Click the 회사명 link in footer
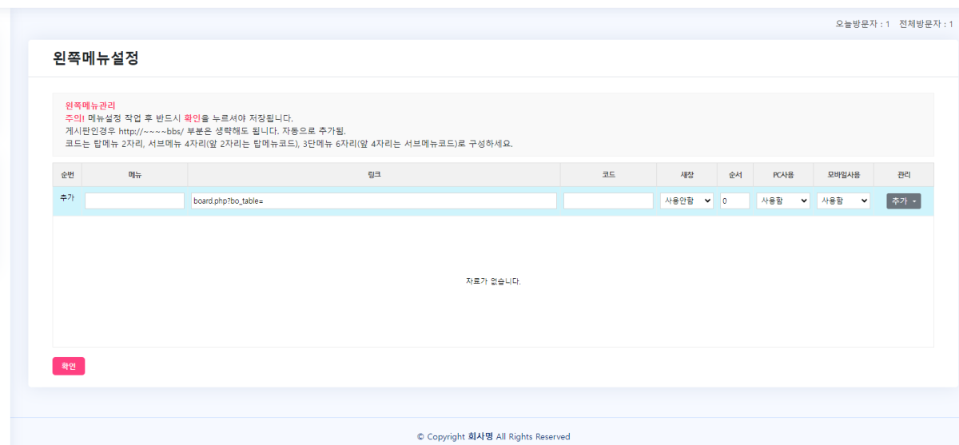Screen dimensions: 959x445 480,437
